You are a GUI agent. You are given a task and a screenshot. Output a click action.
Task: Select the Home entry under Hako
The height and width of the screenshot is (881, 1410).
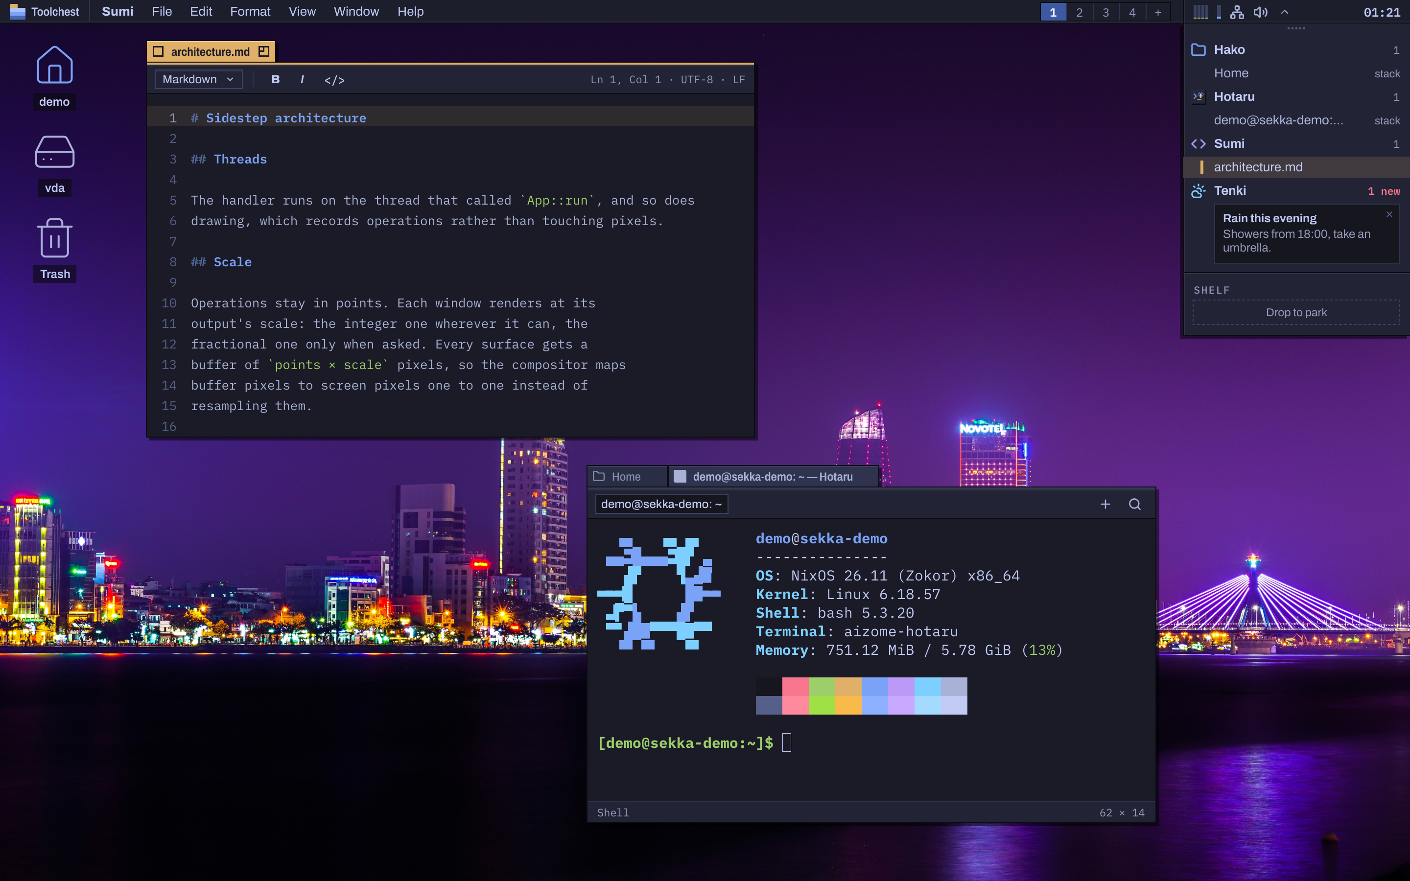point(1296,73)
